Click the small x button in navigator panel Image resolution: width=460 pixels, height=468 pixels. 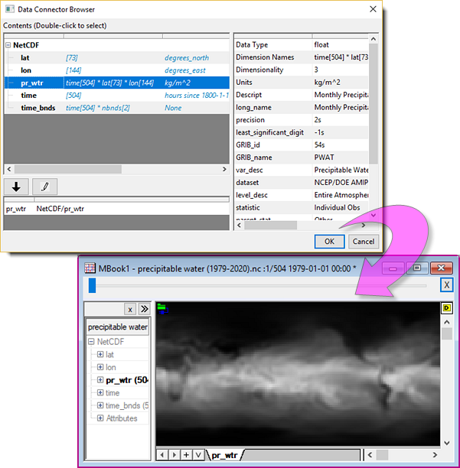(x=130, y=309)
